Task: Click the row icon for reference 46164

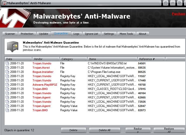Action: pos(7,93)
